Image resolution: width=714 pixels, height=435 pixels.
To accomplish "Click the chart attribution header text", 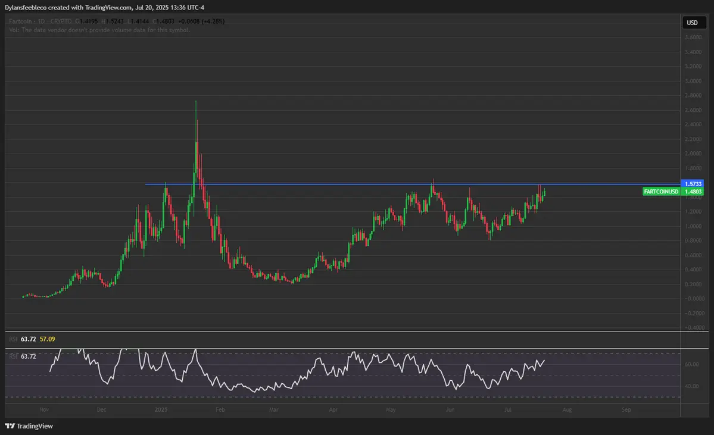I will click(104, 8).
